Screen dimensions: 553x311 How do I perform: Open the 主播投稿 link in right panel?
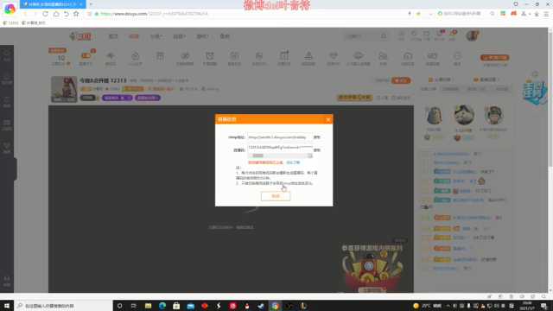click(441, 79)
